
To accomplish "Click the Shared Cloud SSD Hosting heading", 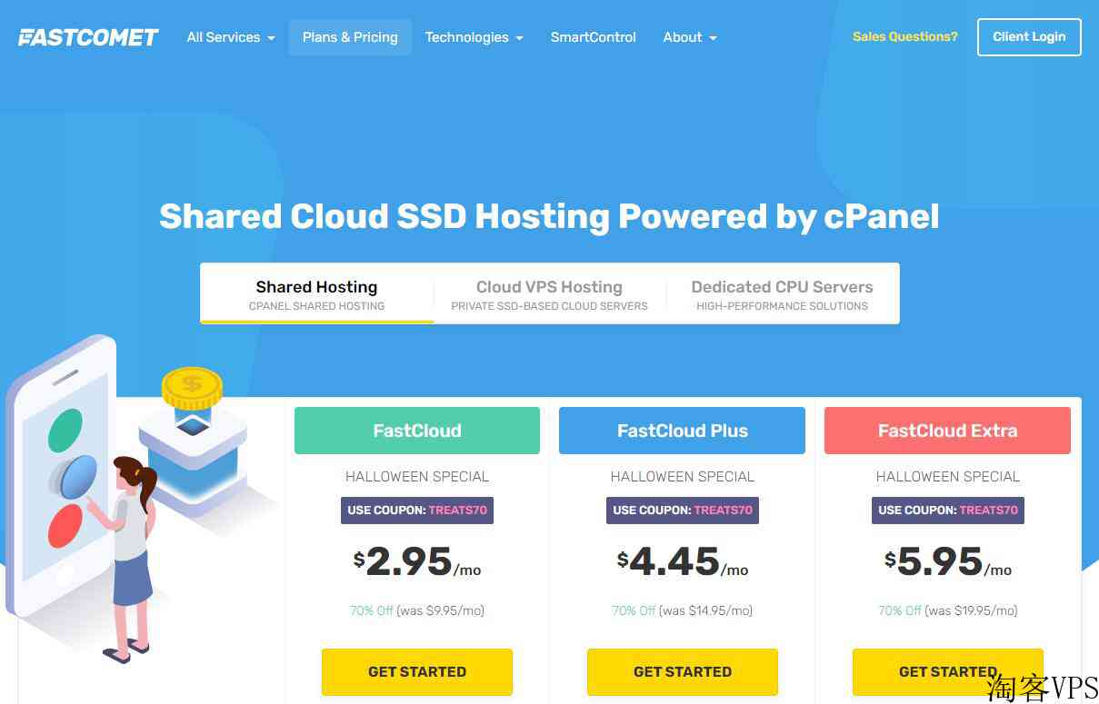I will pyautogui.click(x=549, y=216).
